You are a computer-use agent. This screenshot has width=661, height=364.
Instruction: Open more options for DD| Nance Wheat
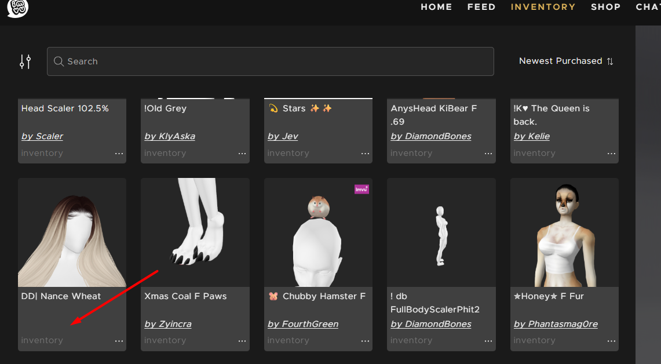click(x=119, y=341)
